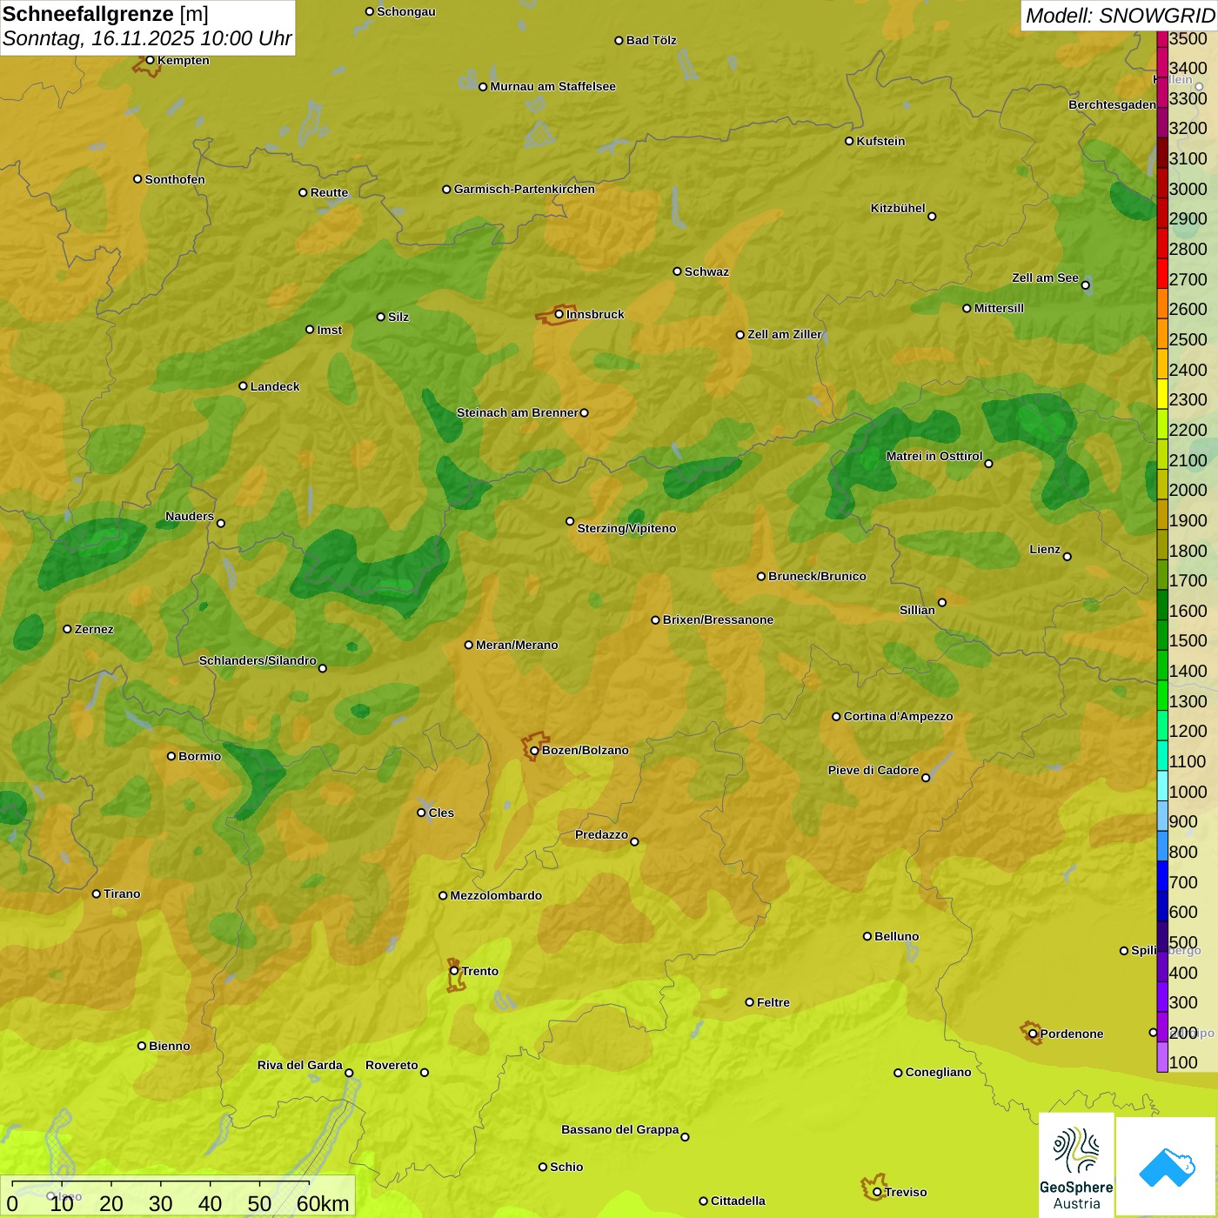Click the "2000" legend value
1218x1218 pixels.
pyautogui.click(x=1188, y=490)
